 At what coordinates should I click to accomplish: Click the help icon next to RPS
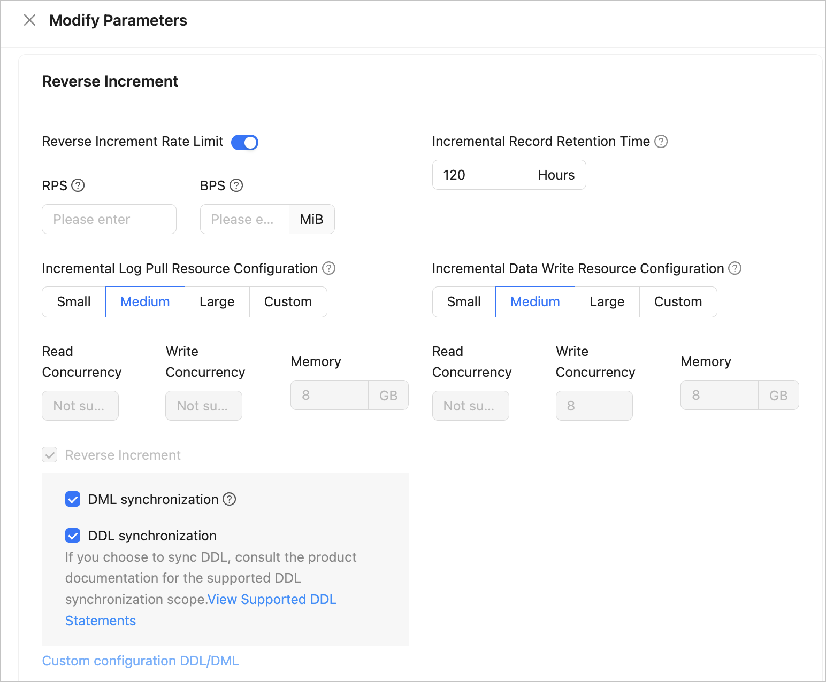tap(78, 185)
